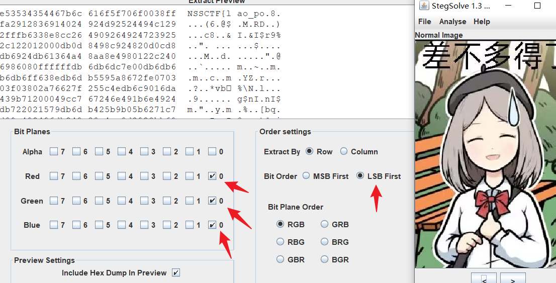Choose GRB bit plane order
The image size is (556, 283).
(324, 224)
